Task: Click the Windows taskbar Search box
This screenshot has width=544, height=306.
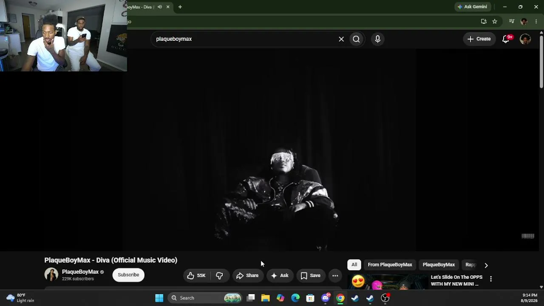Action: coord(205,298)
